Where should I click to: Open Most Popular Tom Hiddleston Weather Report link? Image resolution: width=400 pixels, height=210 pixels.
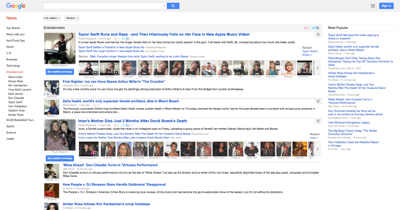pyautogui.click(x=353, y=144)
